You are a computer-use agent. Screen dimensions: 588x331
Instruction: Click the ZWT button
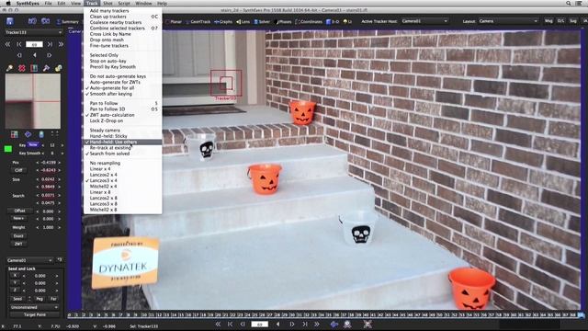click(x=18, y=244)
